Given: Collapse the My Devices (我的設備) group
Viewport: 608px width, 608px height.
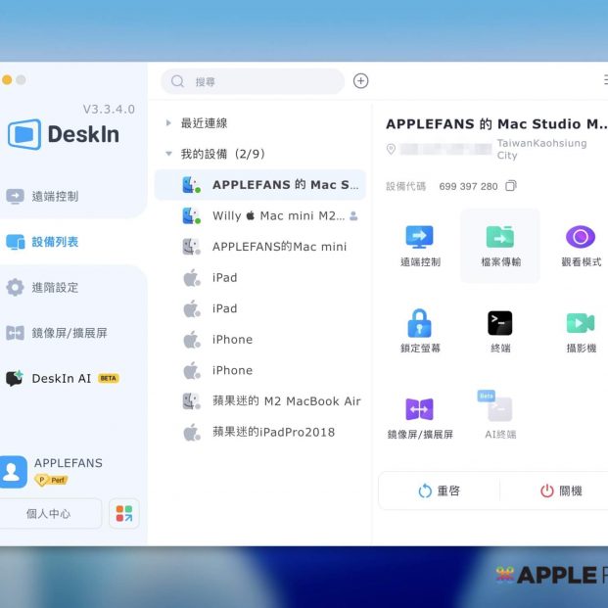Looking at the screenshot, I should (x=169, y=154).
